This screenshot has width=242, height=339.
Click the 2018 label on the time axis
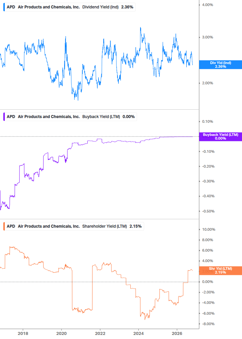point(23,334)
